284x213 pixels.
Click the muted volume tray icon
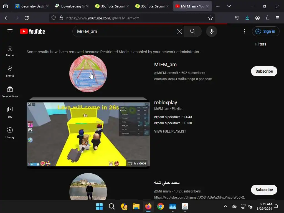pos(250,206)
